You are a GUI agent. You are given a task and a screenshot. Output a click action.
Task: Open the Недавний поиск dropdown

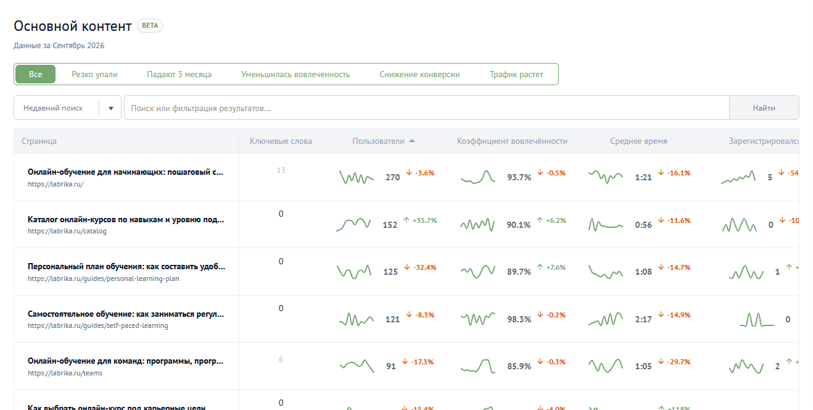point(68,107)
